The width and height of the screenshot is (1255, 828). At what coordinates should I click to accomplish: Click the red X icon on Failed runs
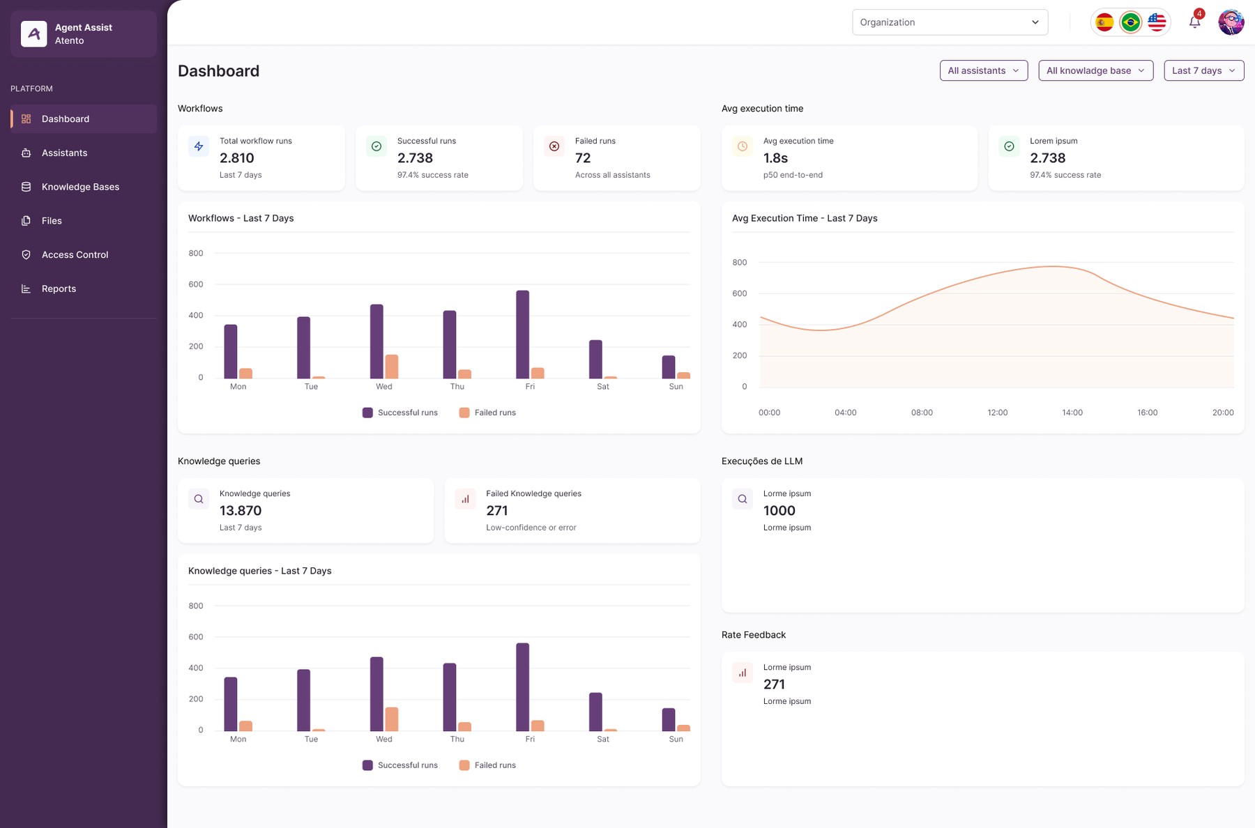pyautogui.click(x=554, y=146)
